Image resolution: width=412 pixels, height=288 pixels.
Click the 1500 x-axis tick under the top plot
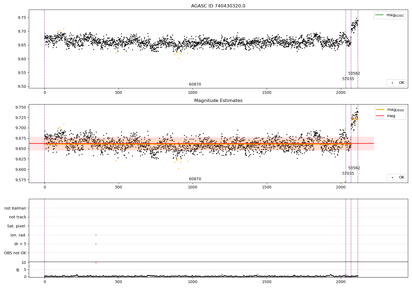coord(267,92)
